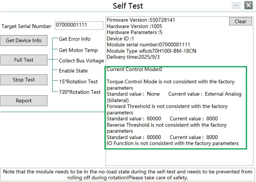256x182 pixels.
Task: Focus the Target Serial Number field
Action: point(79,25)
